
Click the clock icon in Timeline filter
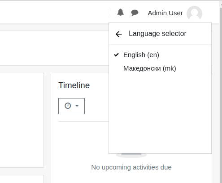(x=68, y=106)
